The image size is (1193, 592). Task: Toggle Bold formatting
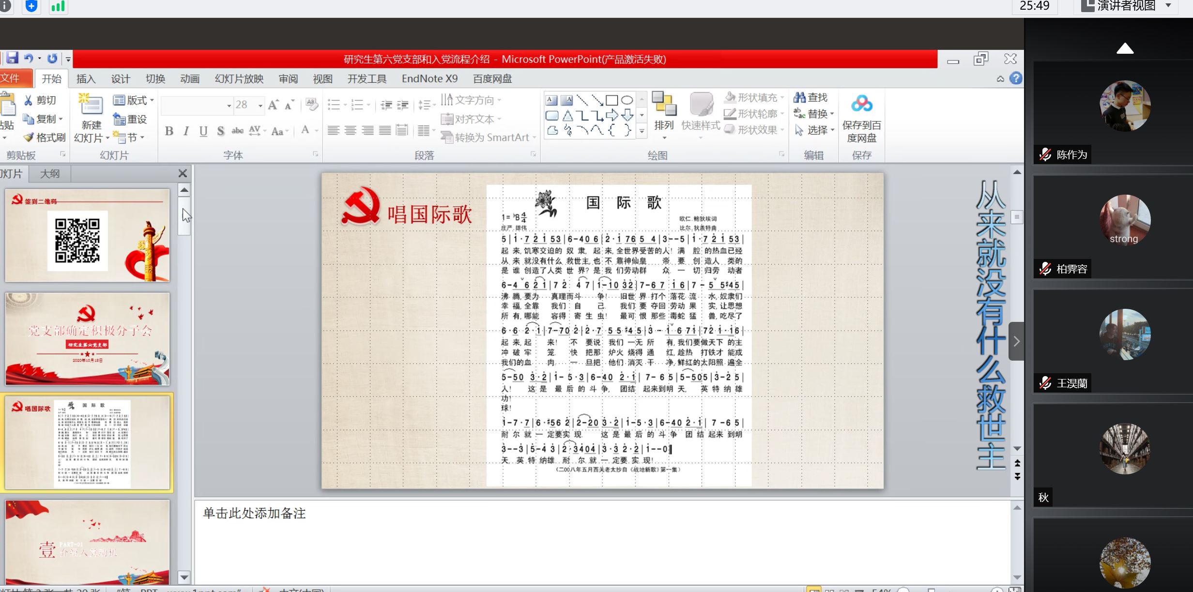point(169,131)
